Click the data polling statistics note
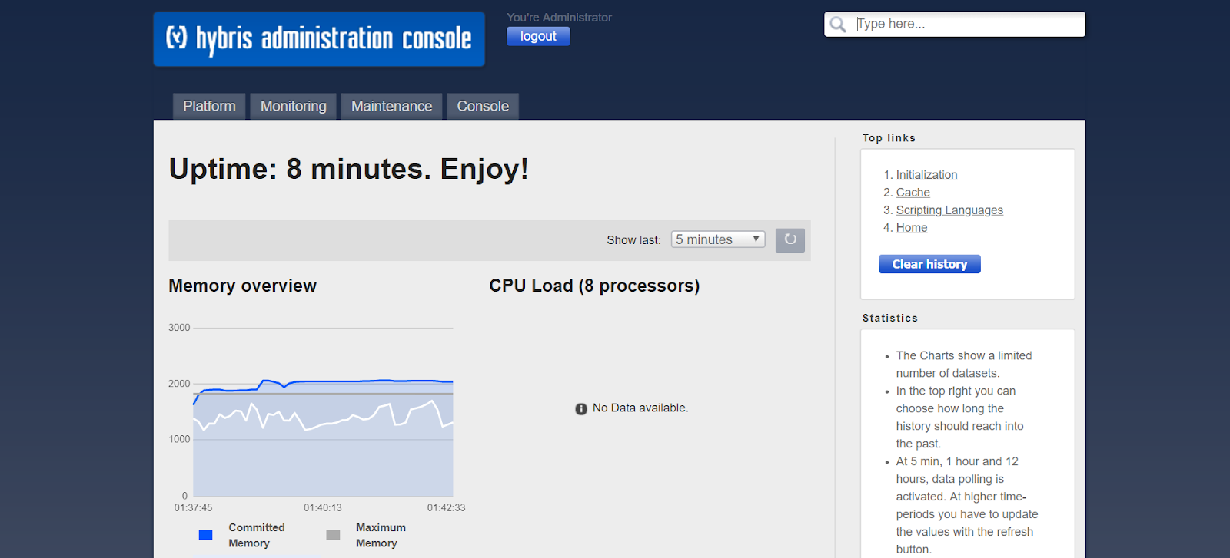The width and height of the screenshot is (1230, 558). tap(967, 505)
